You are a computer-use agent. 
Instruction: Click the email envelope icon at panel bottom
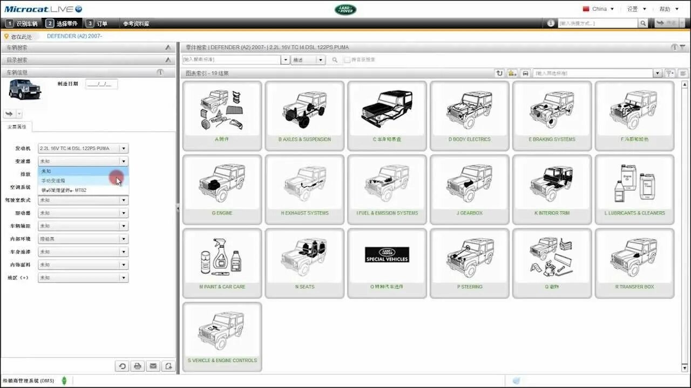[153, 366]
